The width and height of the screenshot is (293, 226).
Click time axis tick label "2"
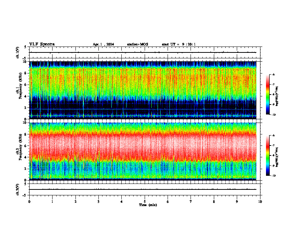pos(75,202)
